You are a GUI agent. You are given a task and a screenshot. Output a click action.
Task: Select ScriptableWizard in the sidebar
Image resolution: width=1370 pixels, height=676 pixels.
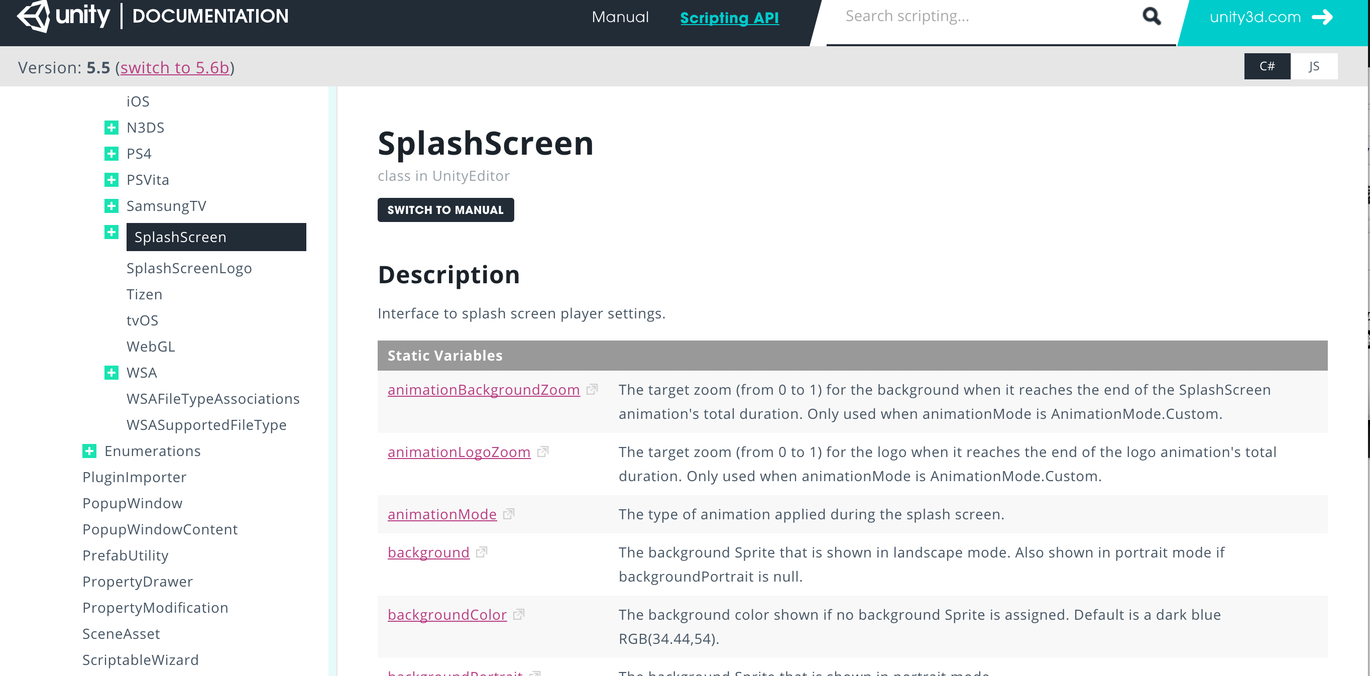click(141, 659)
